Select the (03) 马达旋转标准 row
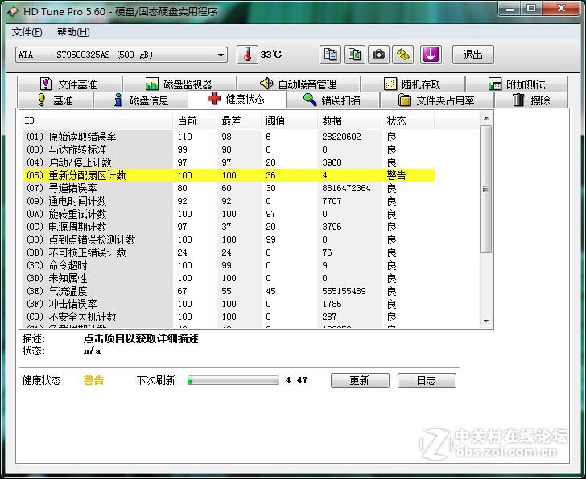Screen dimensions: 586x479 click(x=229, y=149)
